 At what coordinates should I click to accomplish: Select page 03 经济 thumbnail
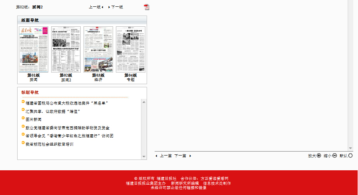pos(98,49)
